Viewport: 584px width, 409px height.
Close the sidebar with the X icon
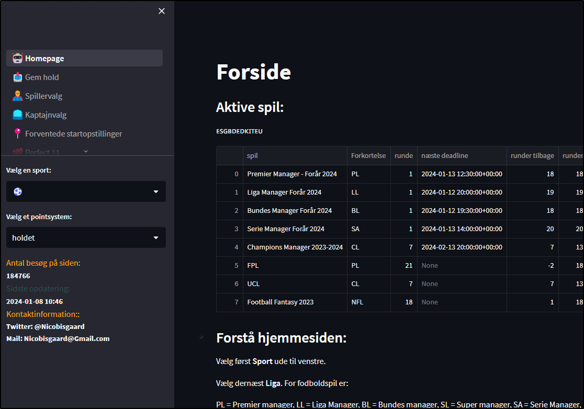pos(162,11)
